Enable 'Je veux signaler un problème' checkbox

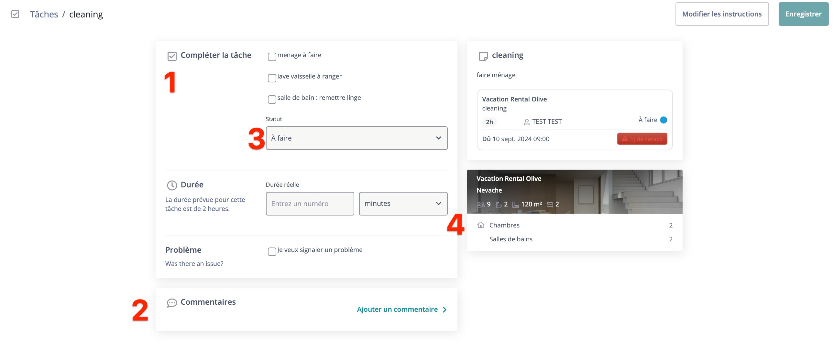[x=272, y=251]
